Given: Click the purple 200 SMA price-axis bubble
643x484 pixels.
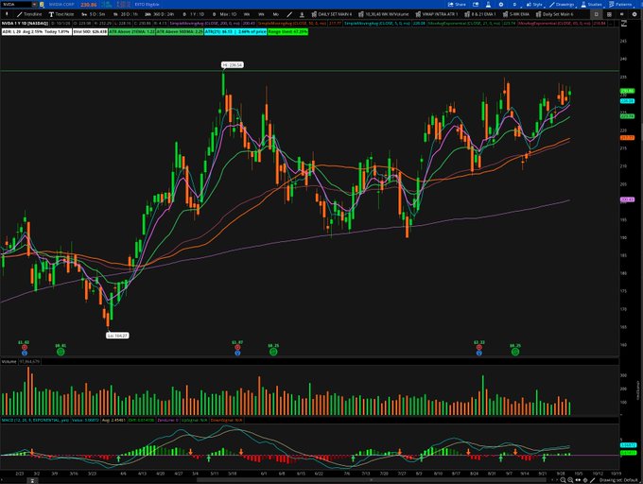Looking at the screenshot, I should coord(628,199).
